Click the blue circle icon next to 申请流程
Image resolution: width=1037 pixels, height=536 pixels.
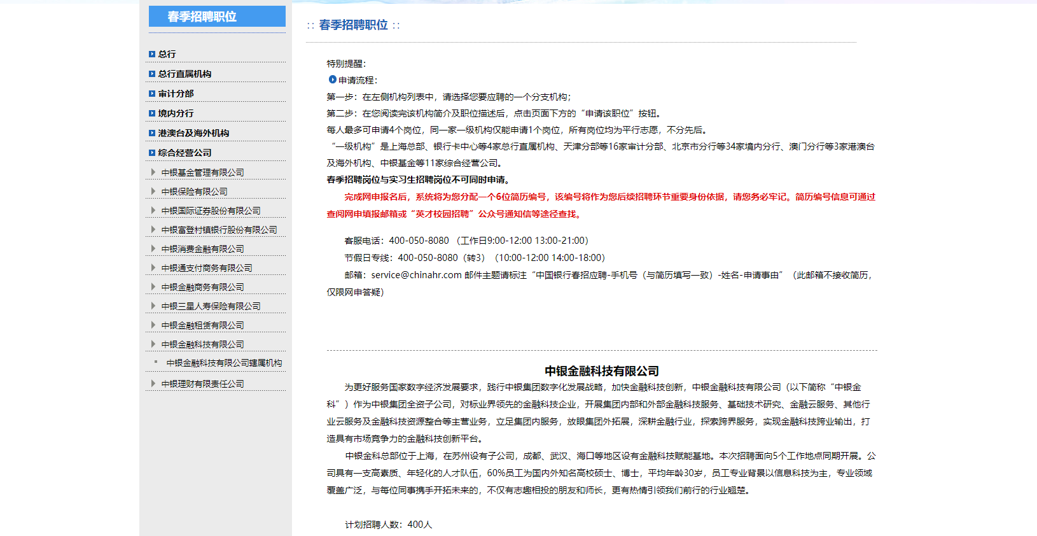(x=332, y=80)
